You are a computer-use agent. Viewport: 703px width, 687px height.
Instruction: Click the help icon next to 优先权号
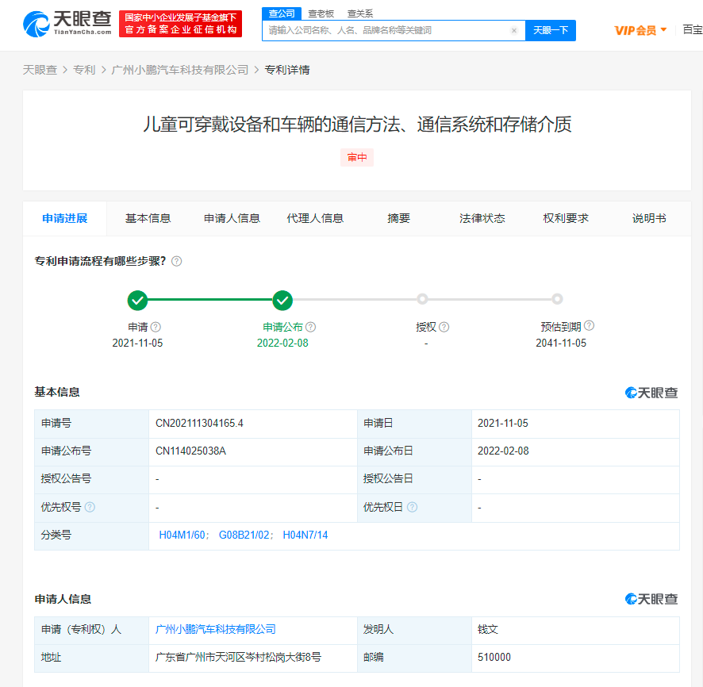pos(90,508)
